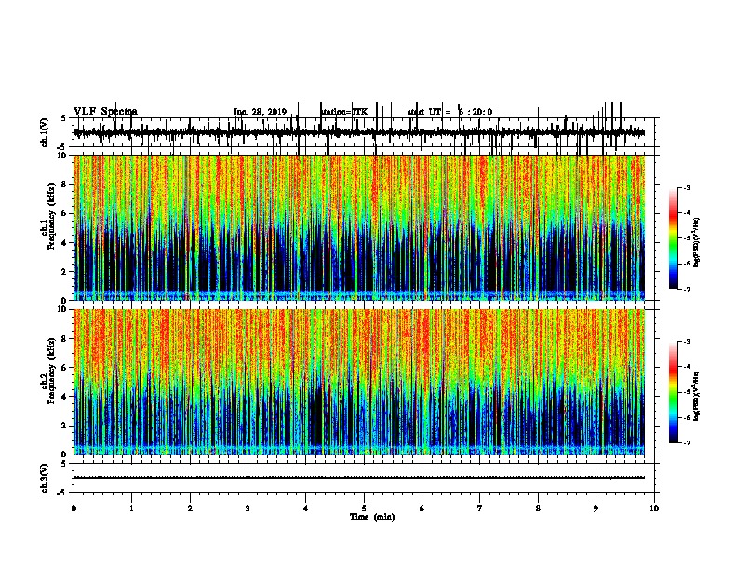This screenshot has width=737, height=570.
Task: Click the ch.2 "Frequency (kHz)" axis label
Action: (50, 371)
